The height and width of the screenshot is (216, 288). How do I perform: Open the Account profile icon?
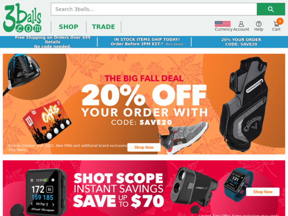(241, 24)
